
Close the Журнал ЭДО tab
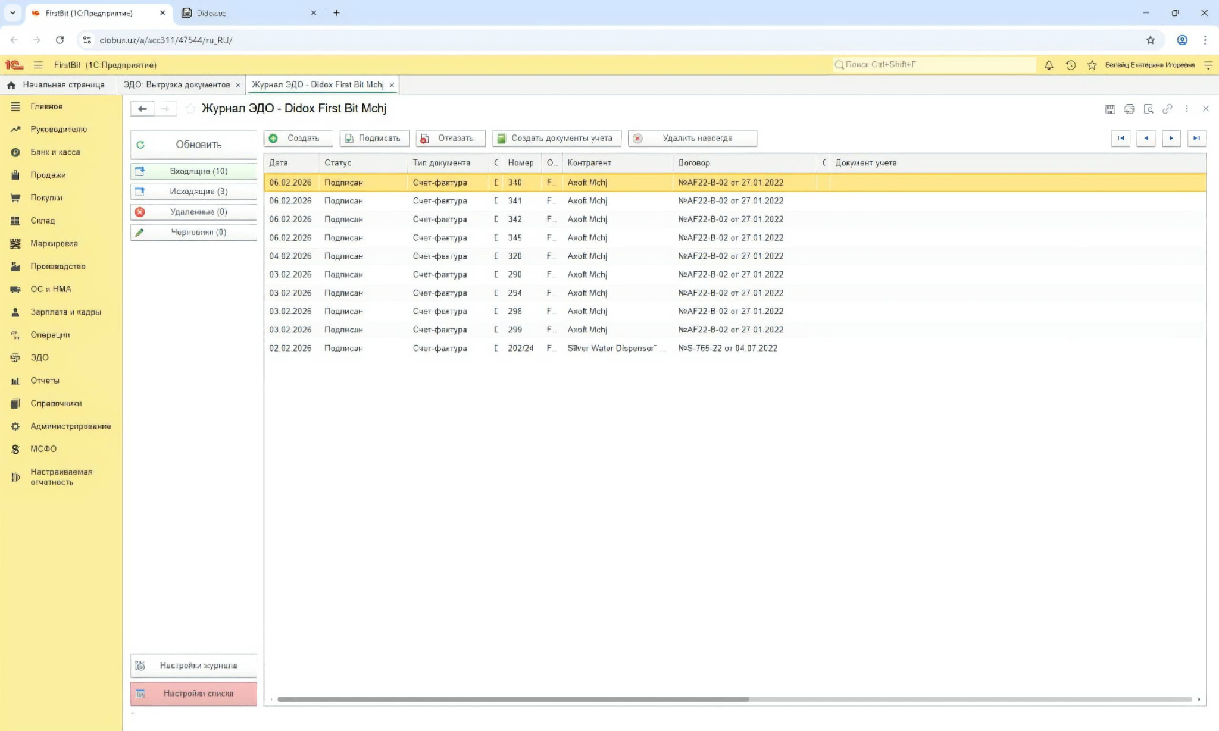point(392,85)
